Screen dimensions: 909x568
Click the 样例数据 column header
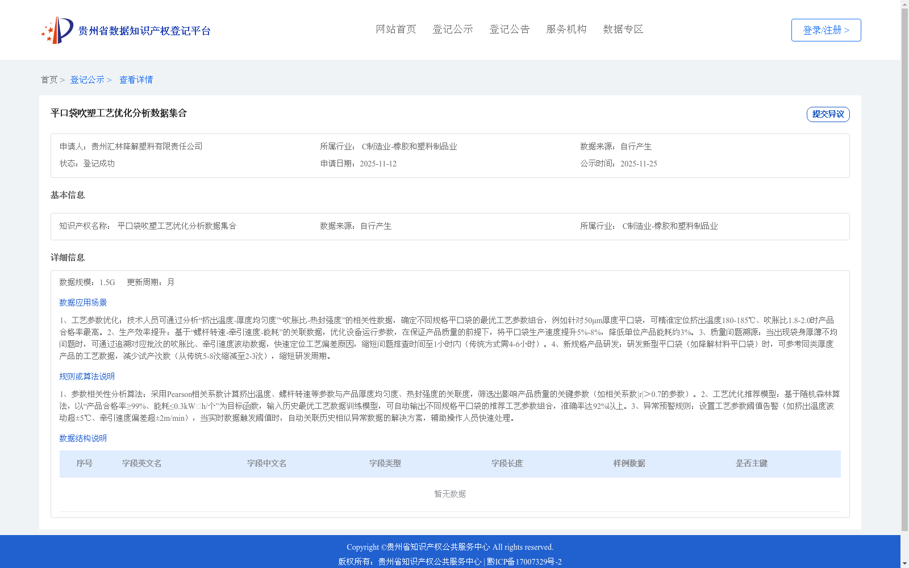(x=629, y=463)
